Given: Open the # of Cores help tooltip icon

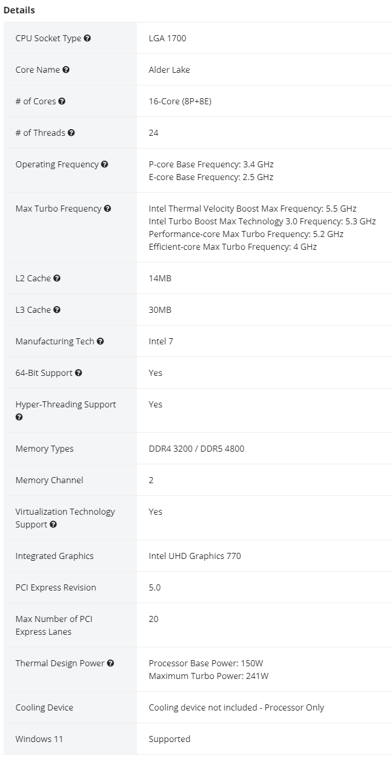Looking at the screenshot, I should click(62, 101).
